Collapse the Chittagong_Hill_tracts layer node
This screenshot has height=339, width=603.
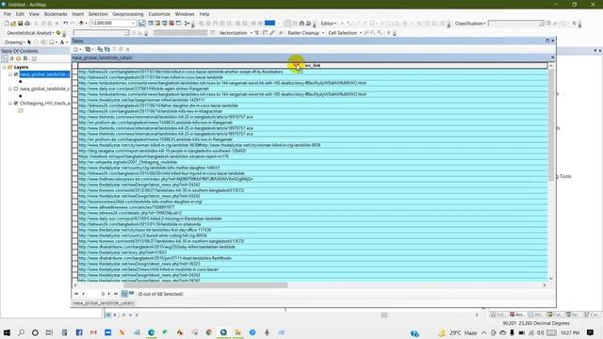click(x=10, y=104)
